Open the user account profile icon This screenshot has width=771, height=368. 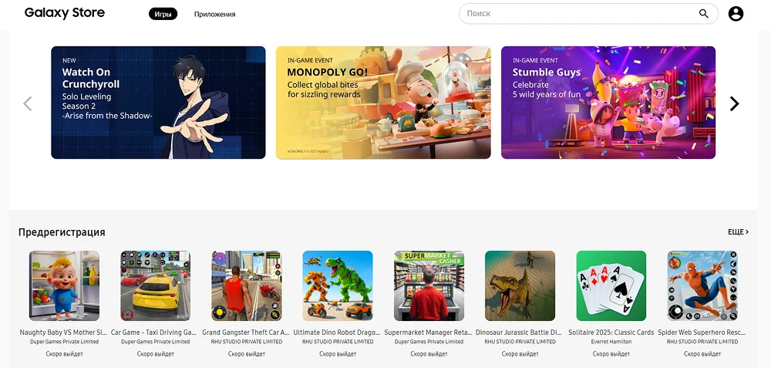(736, 14)
